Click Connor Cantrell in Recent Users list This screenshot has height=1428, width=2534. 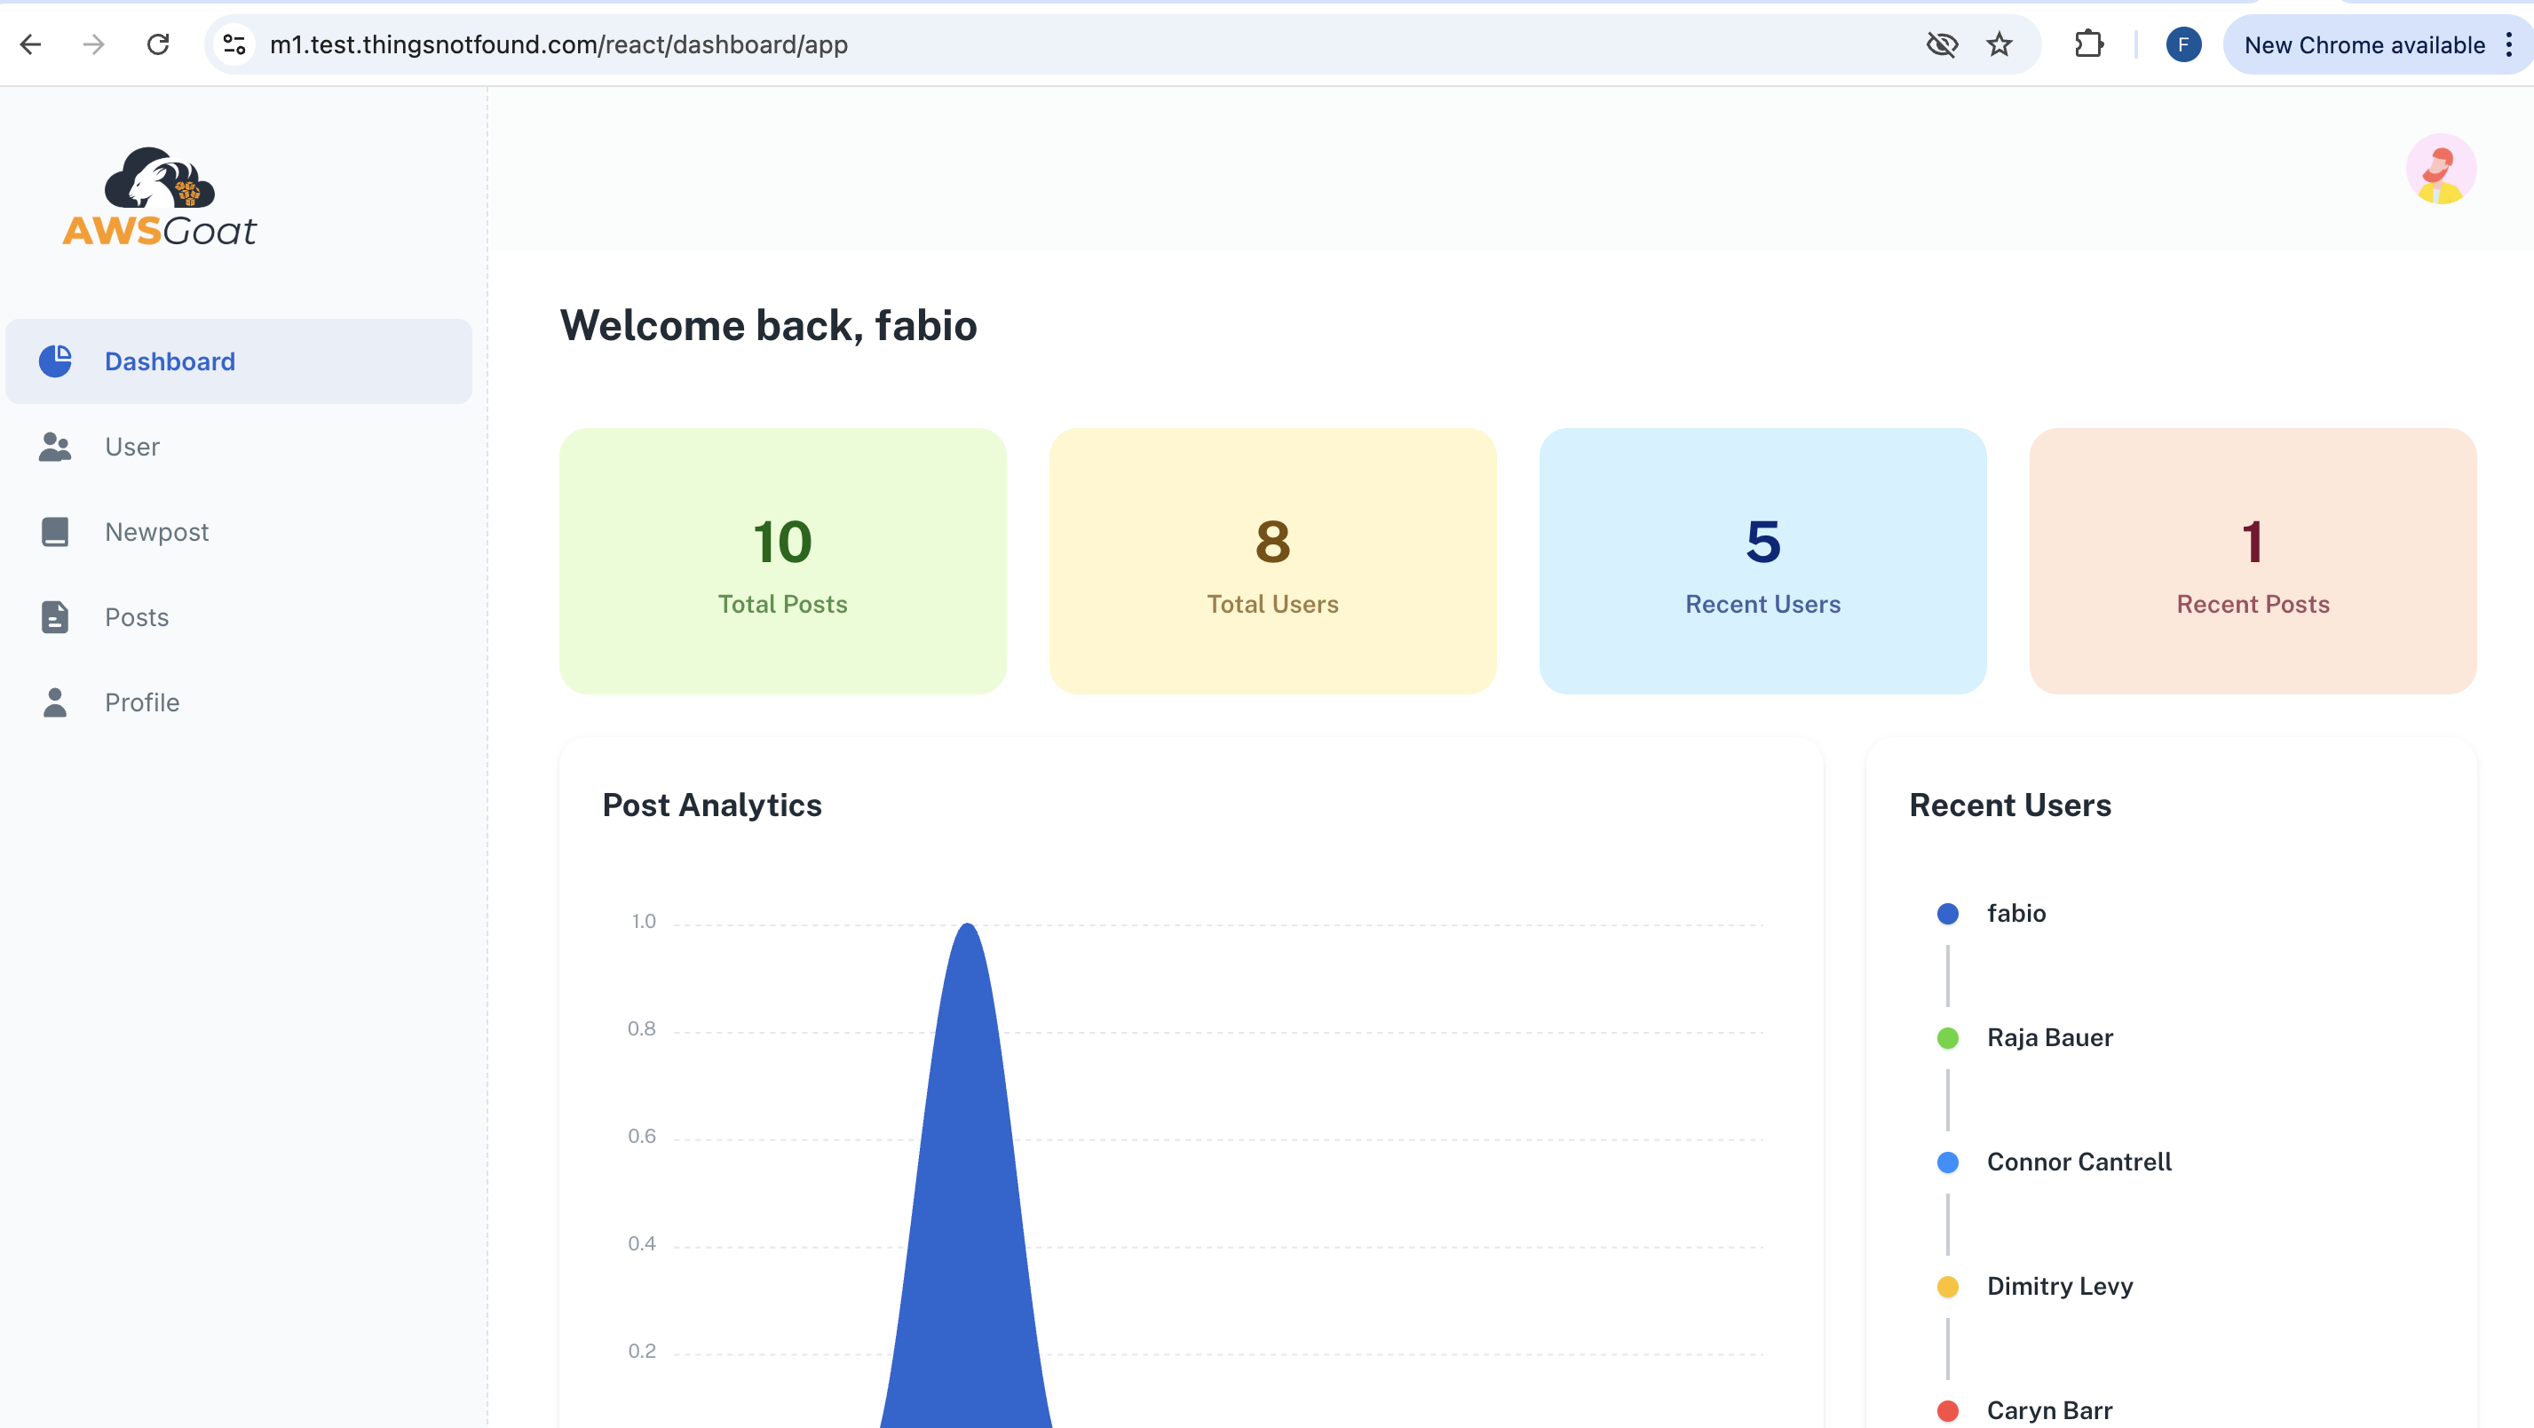coord(2079,1162)
